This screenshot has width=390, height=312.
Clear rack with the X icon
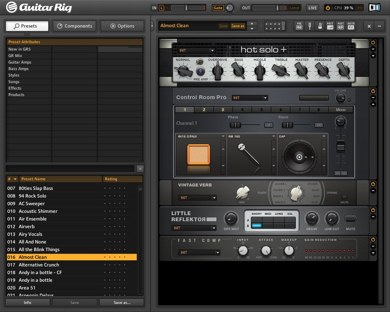click(369, 26)
